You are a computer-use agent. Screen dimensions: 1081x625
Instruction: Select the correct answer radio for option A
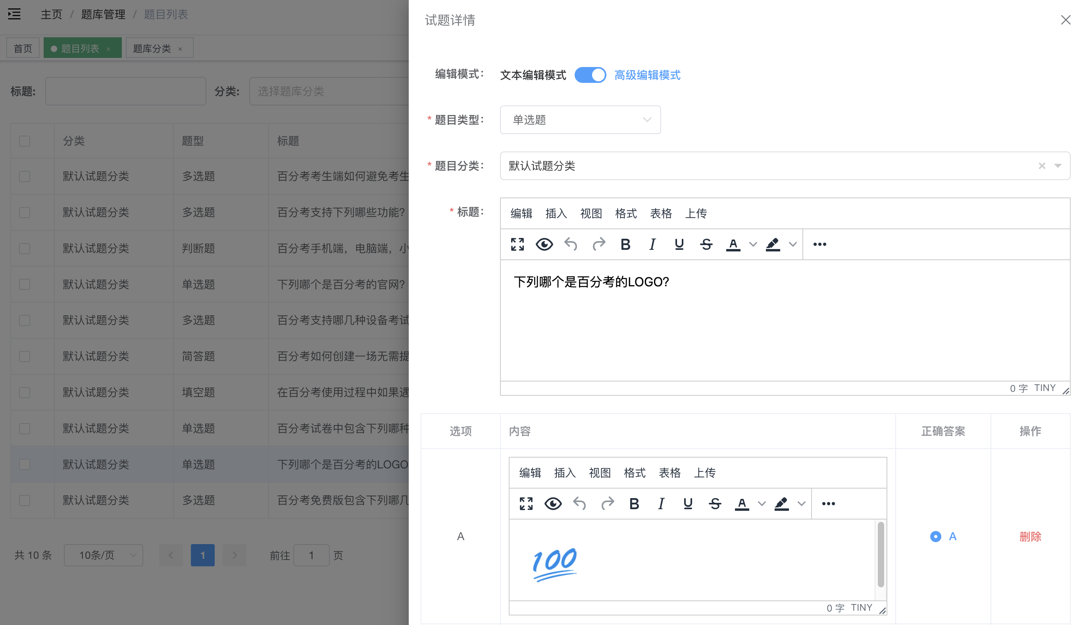point(936,536)
